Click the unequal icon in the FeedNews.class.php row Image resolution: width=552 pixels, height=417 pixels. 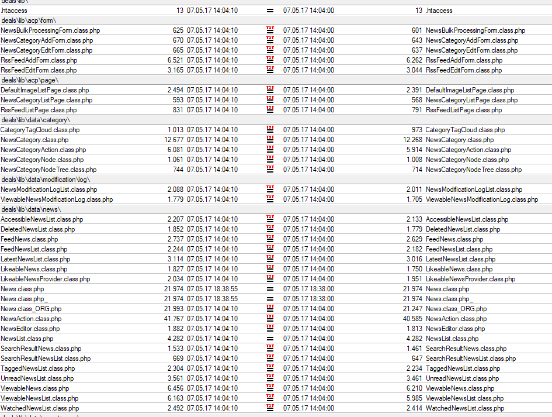click(x=270, y=239)
